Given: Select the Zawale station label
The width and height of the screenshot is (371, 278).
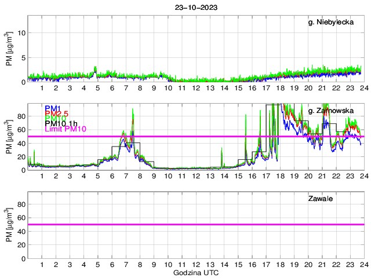Looking at the screenshot, I should [321, 199].
